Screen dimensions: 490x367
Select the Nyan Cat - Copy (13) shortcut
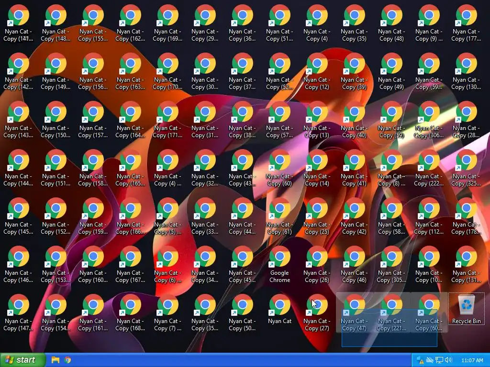(x=317, y=120)
